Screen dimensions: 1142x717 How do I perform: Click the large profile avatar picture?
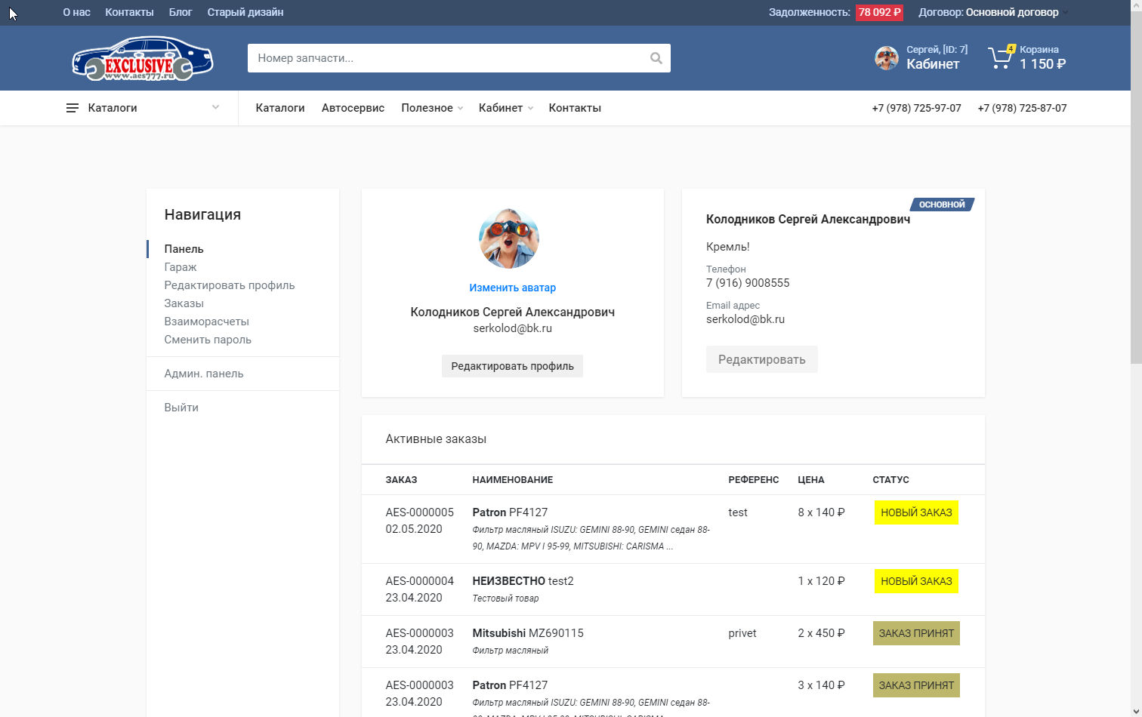click(x=509, y=238)
